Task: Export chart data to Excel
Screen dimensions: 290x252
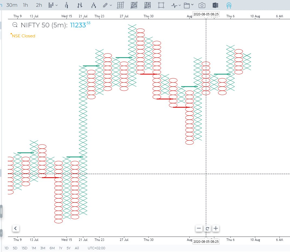Action: tap(215, 5)
